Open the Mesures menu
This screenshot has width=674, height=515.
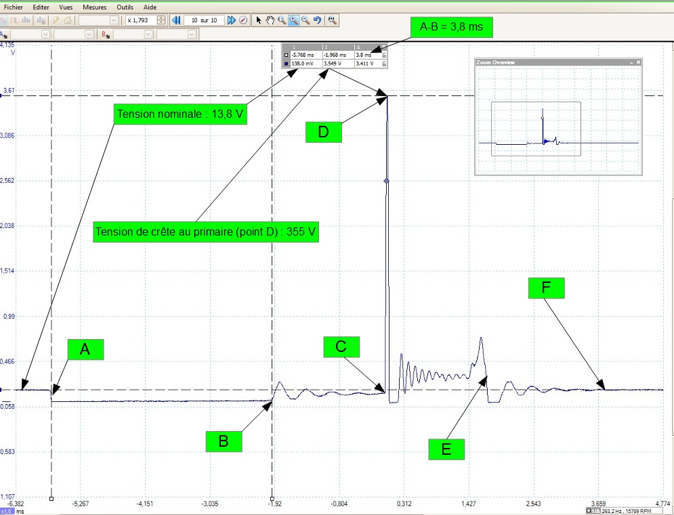(x=93, y=6)
